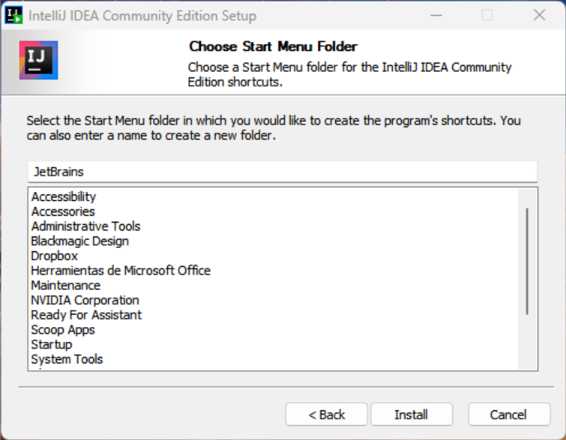Select the Startup folder entry
566x440 pixels.
(51, 345)
